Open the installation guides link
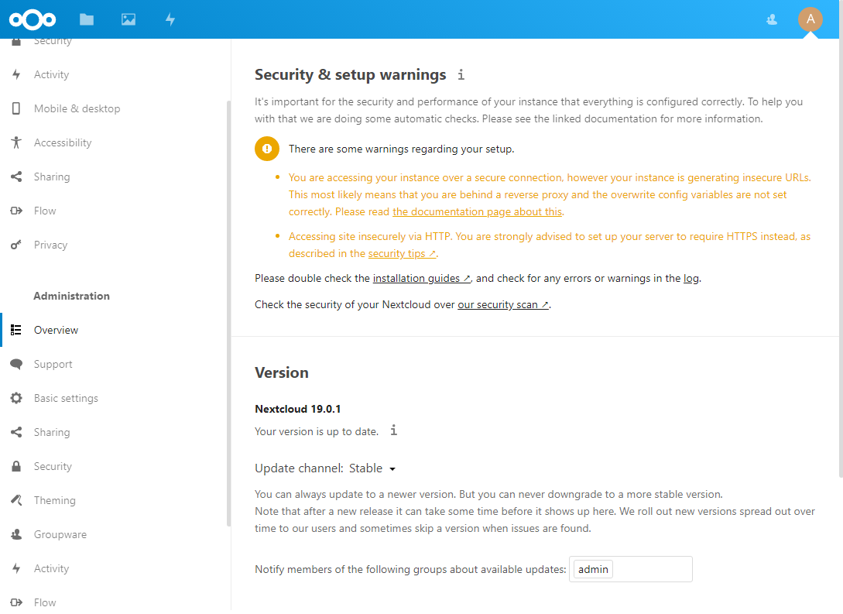Image resolution: width=843 pixels, height=614 pixels. click(421, 279)
